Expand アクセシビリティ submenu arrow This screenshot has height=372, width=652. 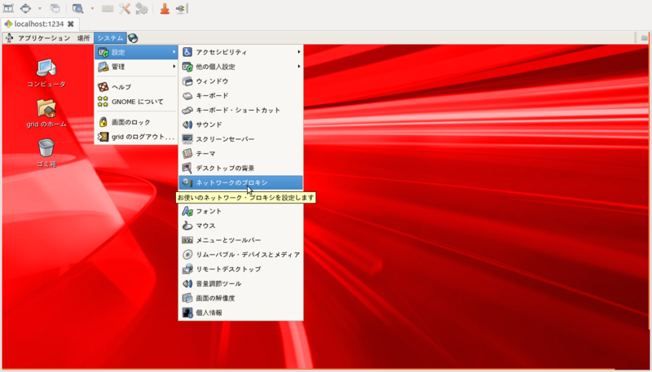[x=299, y=52]
